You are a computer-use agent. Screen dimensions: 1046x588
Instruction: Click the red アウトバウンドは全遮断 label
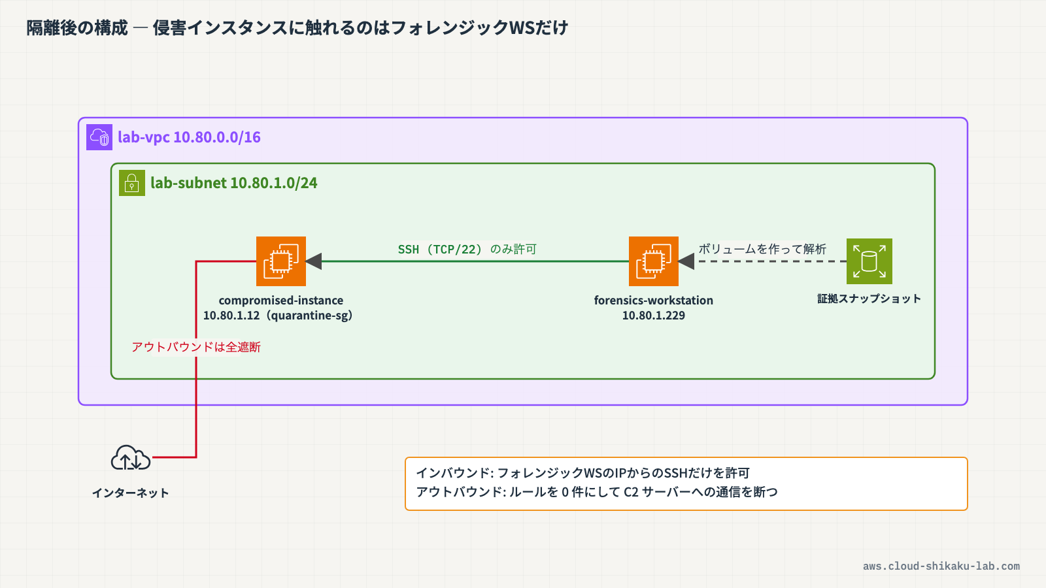196,347
